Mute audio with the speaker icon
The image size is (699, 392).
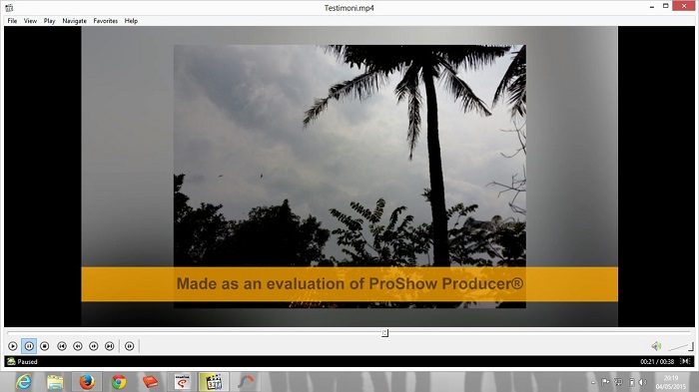click(656, 346)
